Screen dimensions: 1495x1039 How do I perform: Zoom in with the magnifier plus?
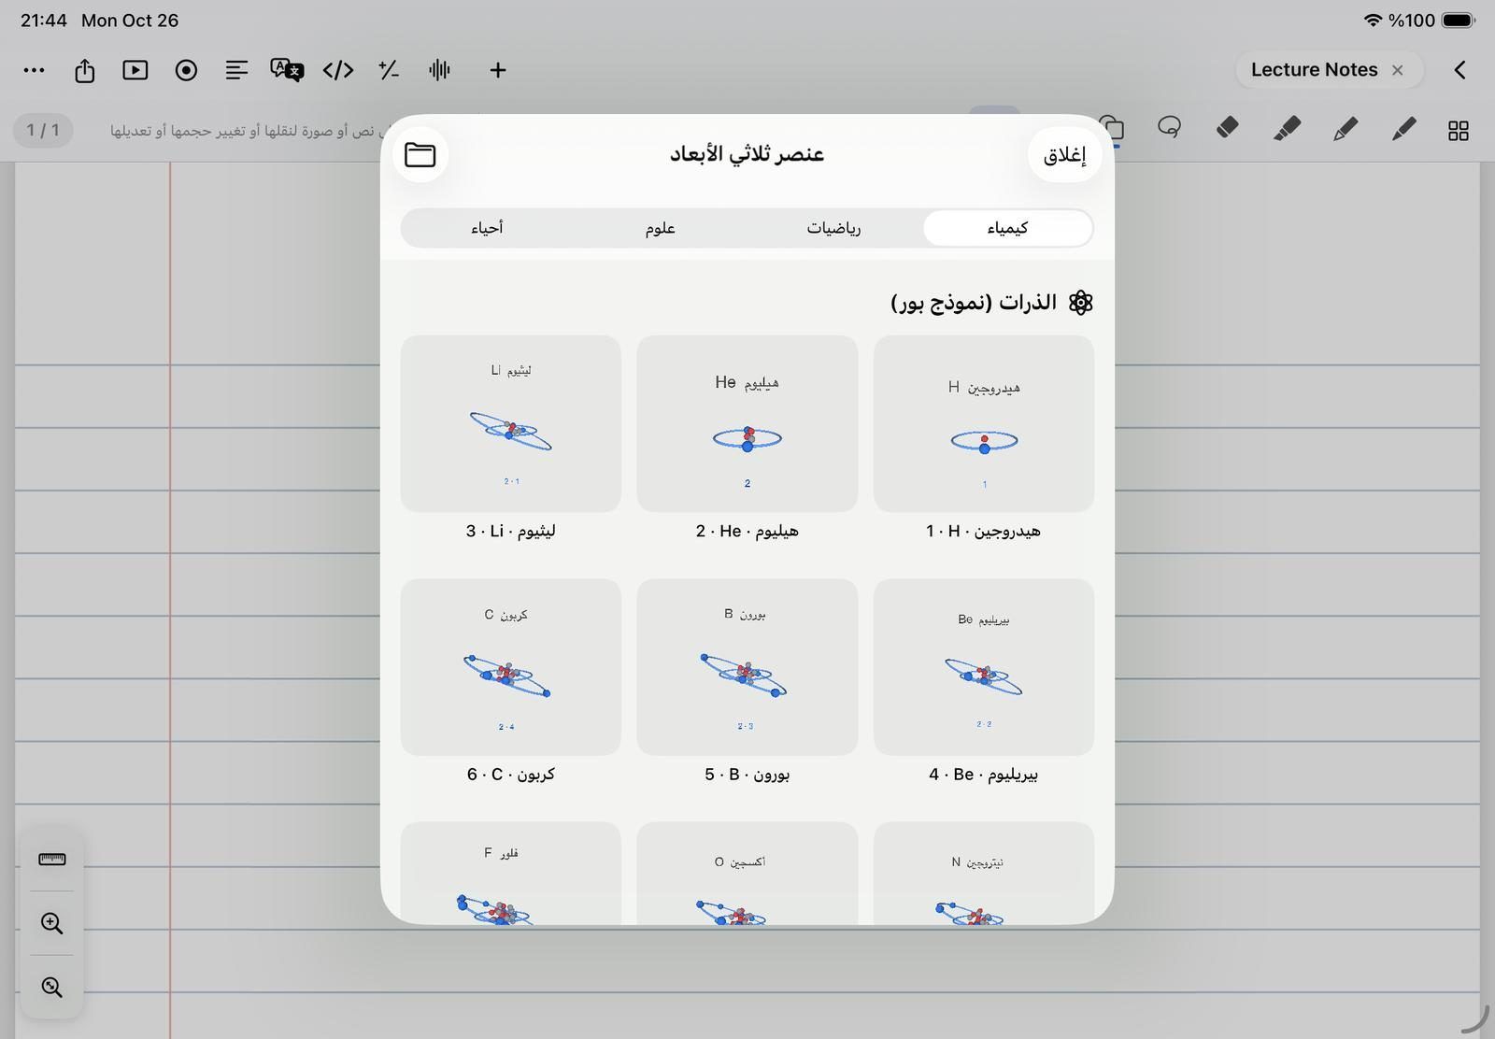pyautogui.click(x=52, y=923)
